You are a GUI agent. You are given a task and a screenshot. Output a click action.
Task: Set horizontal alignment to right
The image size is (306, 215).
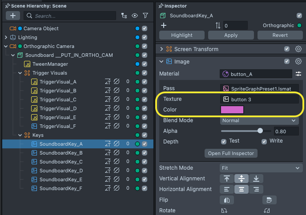(x=256, y=189)
